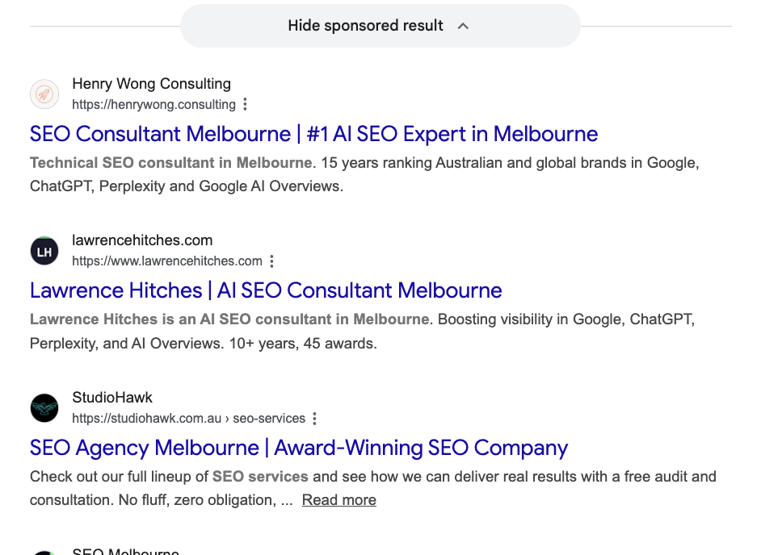Click the StudioHawk hawk favicon
The image size is (782, 555).
[x=44, y=408]
